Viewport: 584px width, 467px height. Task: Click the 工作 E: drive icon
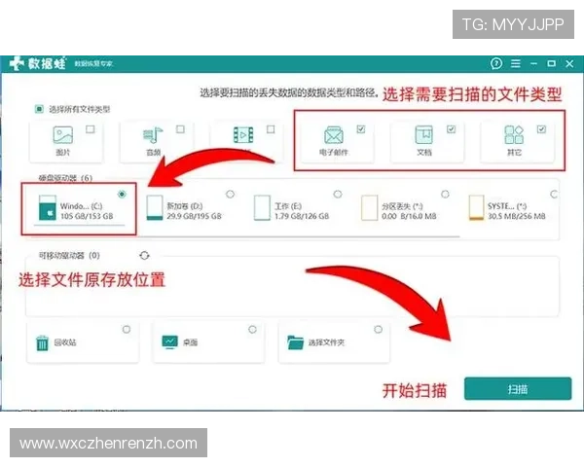coord(262,208)
